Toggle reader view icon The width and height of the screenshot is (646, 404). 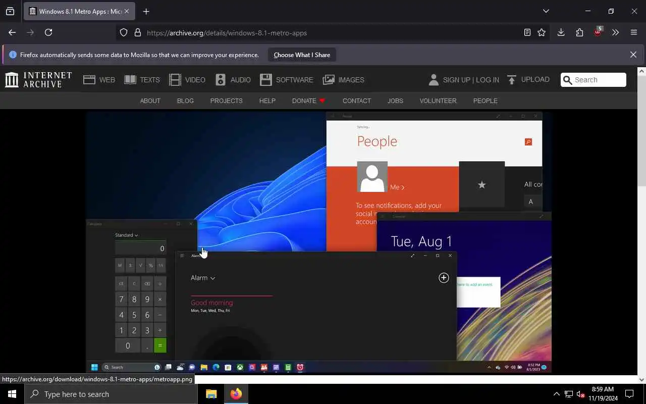527,32
